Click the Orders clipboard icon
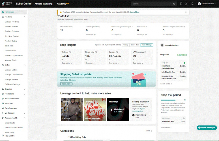Screen dimensions: 219x141 (x=3, y=65)
